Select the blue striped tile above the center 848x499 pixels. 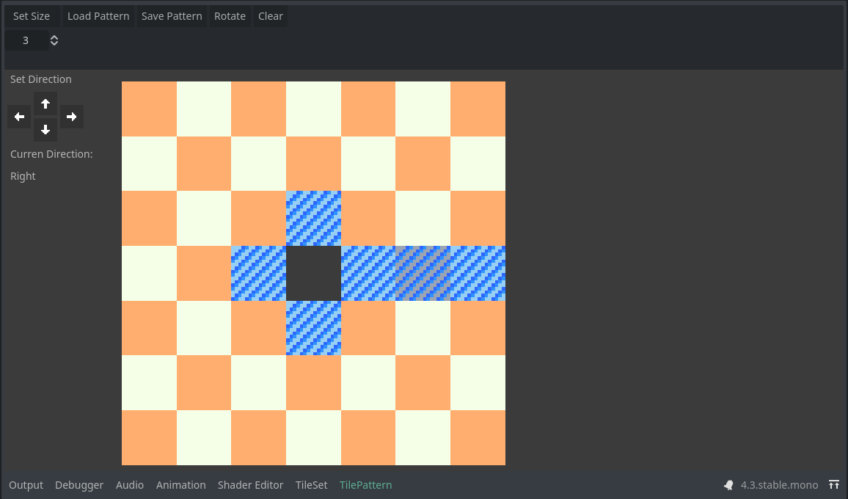pos(314,218)
